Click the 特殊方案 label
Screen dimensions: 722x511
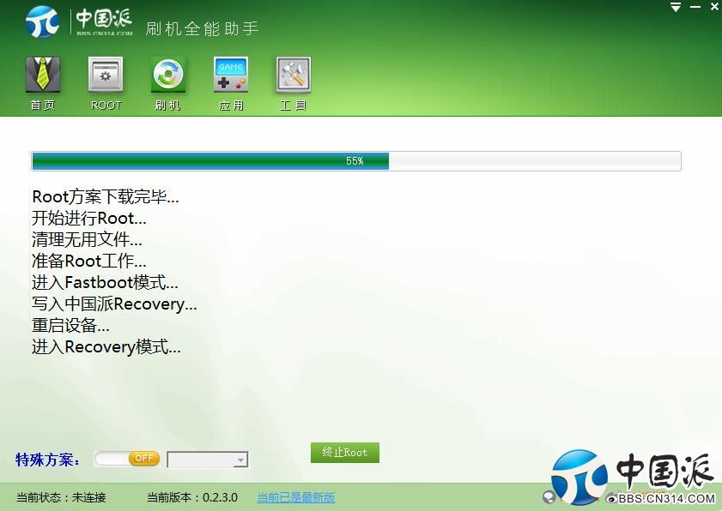pos(47,460)
